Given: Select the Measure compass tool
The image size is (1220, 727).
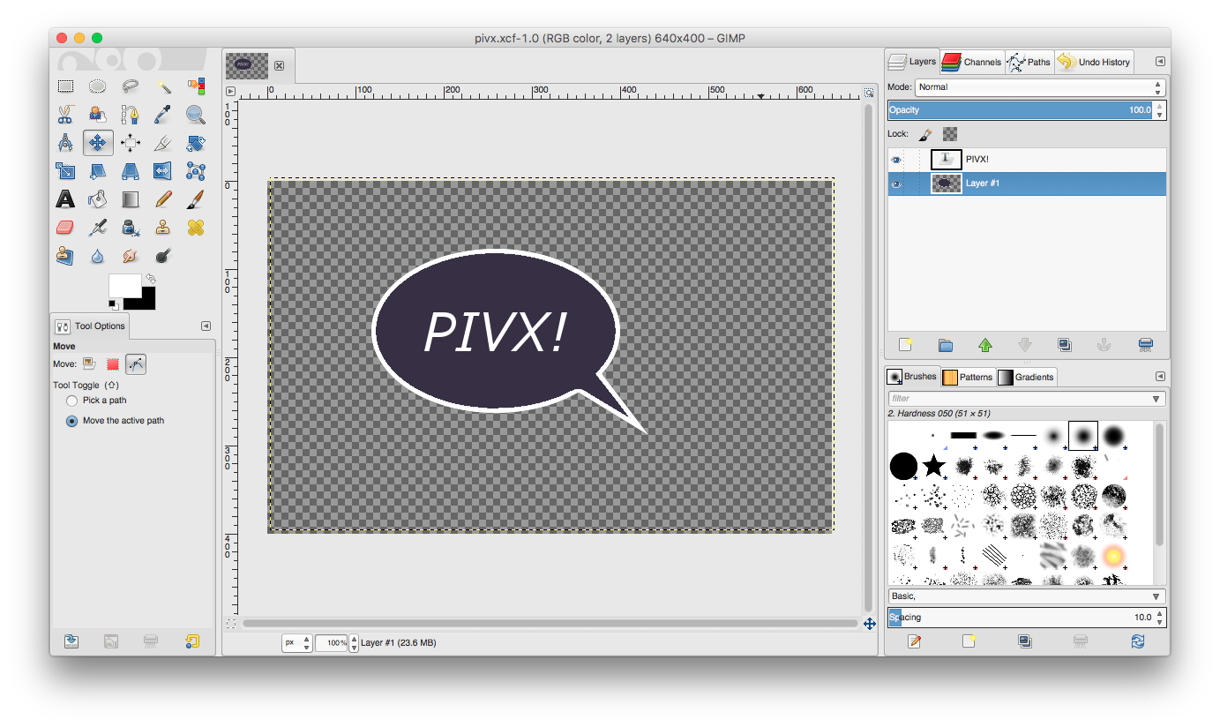Looking at the screenshot, I should pos(65,143).
